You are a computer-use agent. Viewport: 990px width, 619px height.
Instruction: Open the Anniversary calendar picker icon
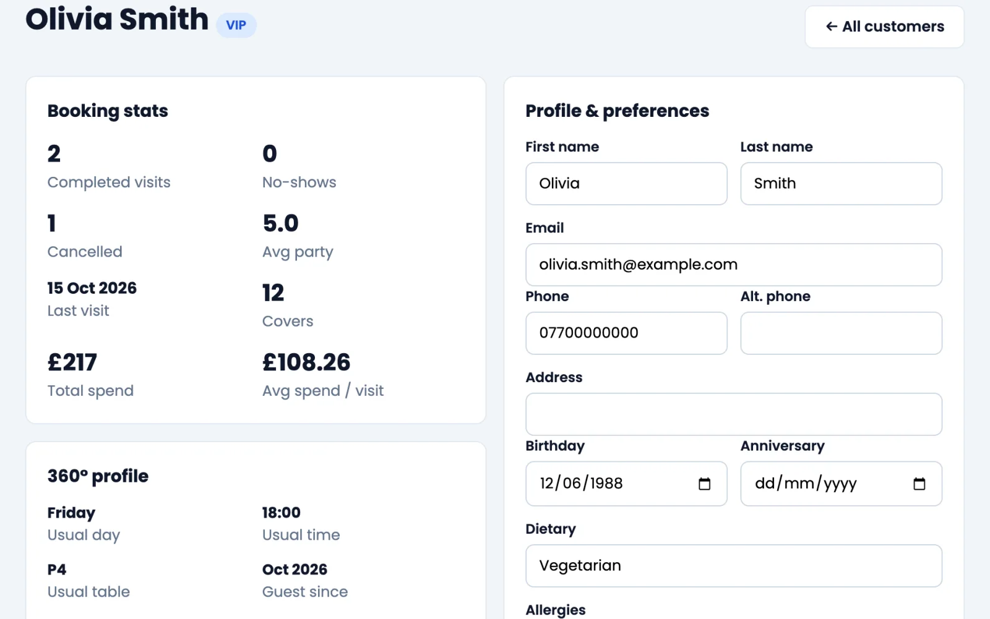pyautogui.click(x=919, y=484)
